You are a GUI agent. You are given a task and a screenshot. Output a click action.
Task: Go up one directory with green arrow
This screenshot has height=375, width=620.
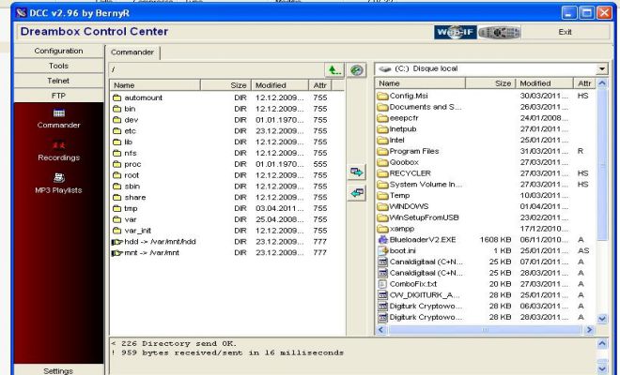[x=334, y=70]
